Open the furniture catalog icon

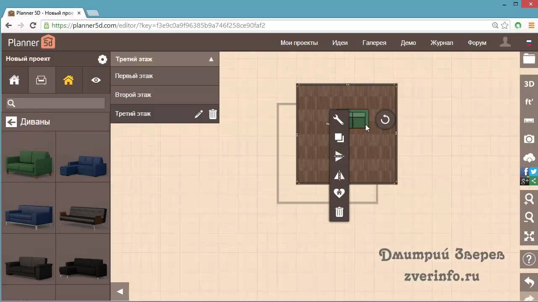pos(41,80)
